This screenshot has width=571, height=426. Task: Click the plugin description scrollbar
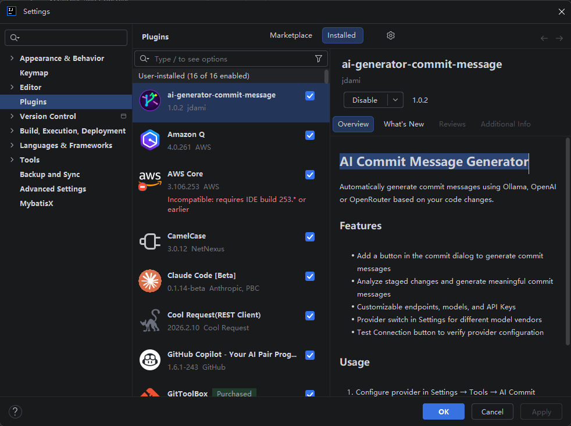[568, 241]
